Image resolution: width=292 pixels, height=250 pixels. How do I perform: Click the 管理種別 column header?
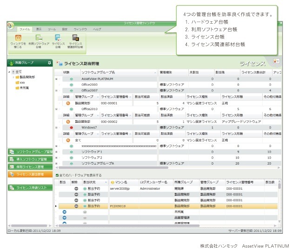(173, 72)
